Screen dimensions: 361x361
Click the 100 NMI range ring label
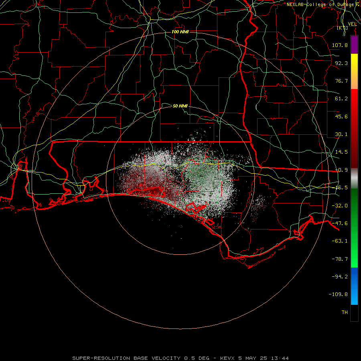pos(180,32)
